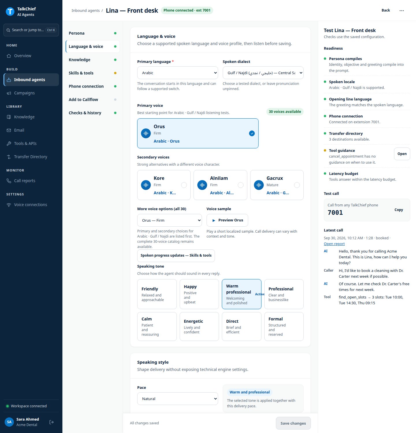Open the Spoken dialect dropdown
The width and height of the screenshot is (416, 433).
pyautogui.click(x=263, y=73)
